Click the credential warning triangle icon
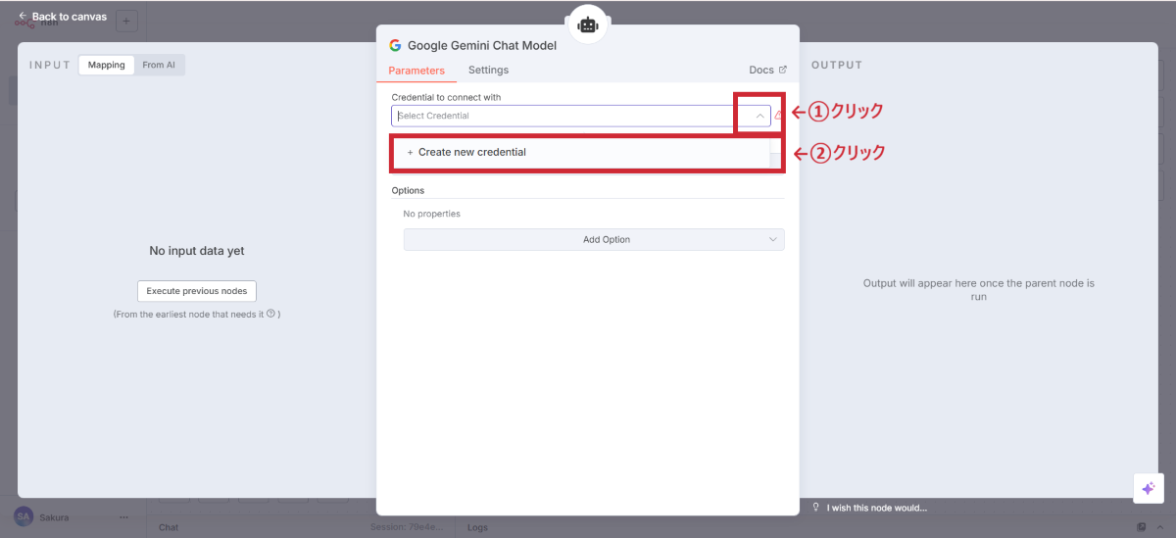 [778, 116]
